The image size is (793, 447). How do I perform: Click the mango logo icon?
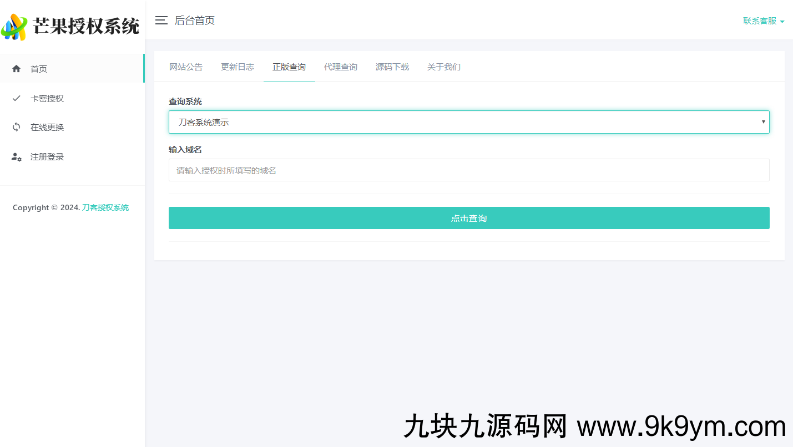pos(14,27)
